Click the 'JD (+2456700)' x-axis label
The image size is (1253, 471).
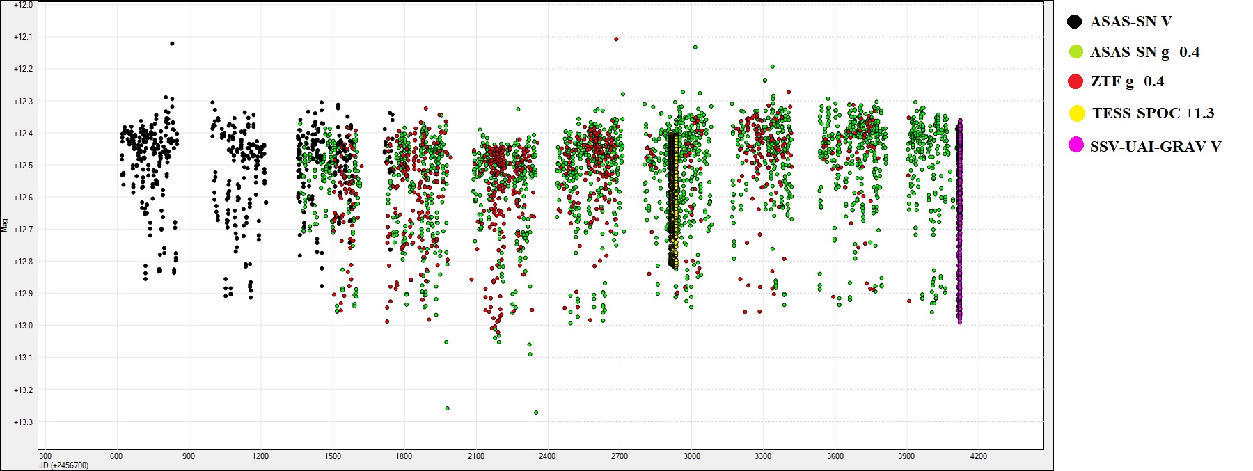point(64,465)
